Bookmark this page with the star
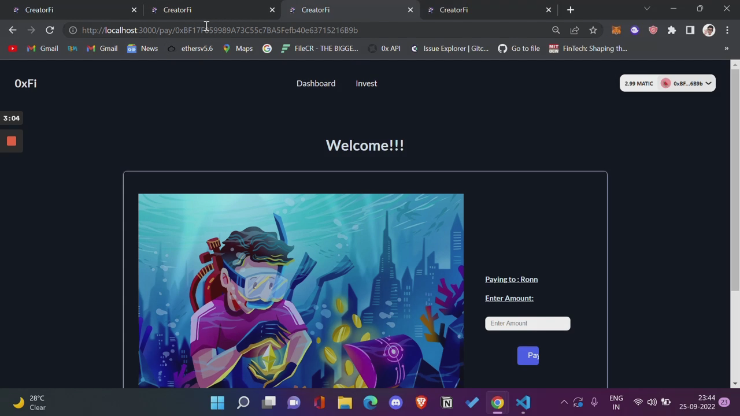 pyautogui.click(x=593, y=30)
